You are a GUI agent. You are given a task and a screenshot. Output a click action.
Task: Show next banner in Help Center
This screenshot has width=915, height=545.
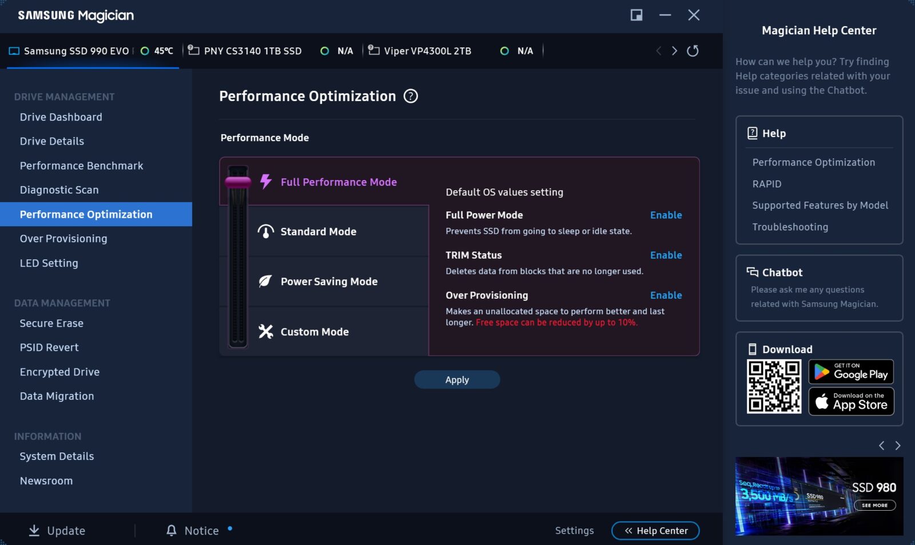pos(898,446)
